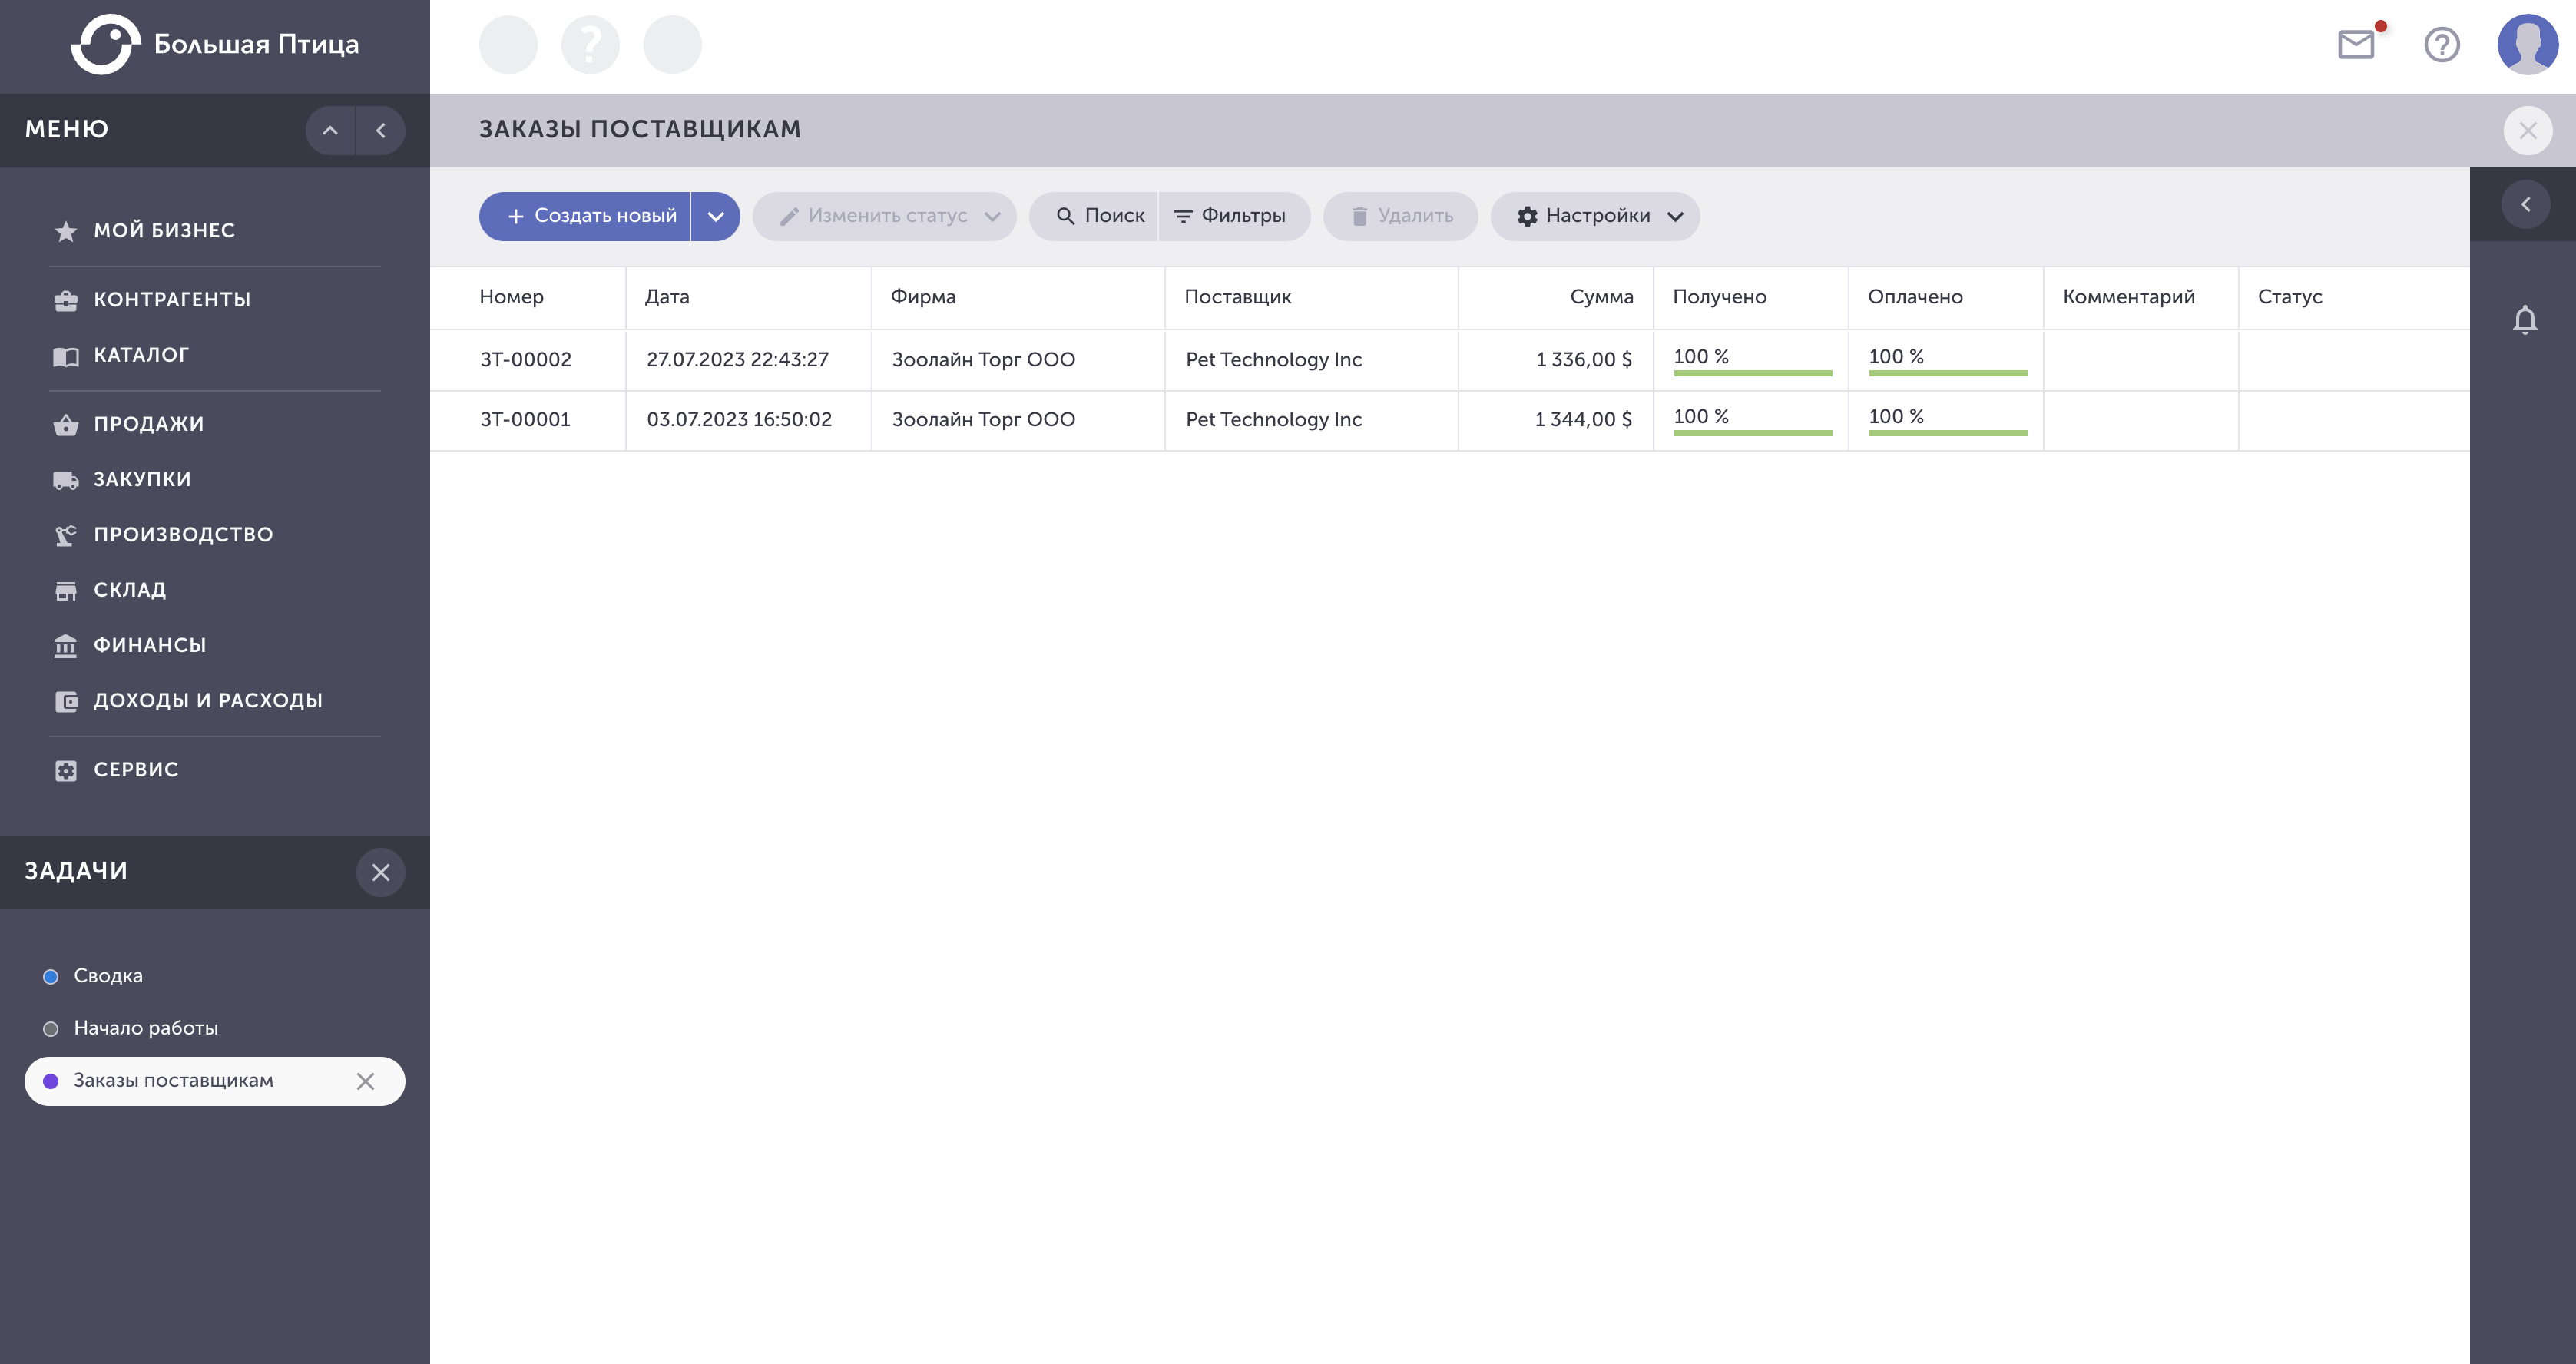Viewport: 2576px width, 1364px height.
Task: Open Продажи menu section
Action: (x=149, y=424)
